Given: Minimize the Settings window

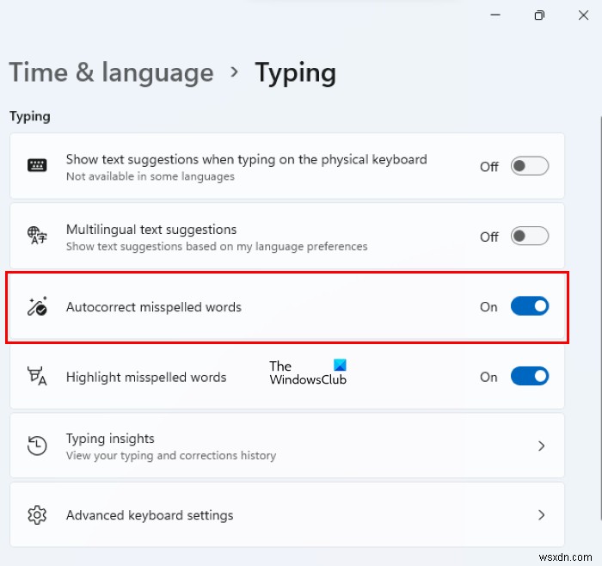Looking at the screenshot, I should tap(495, 15).
